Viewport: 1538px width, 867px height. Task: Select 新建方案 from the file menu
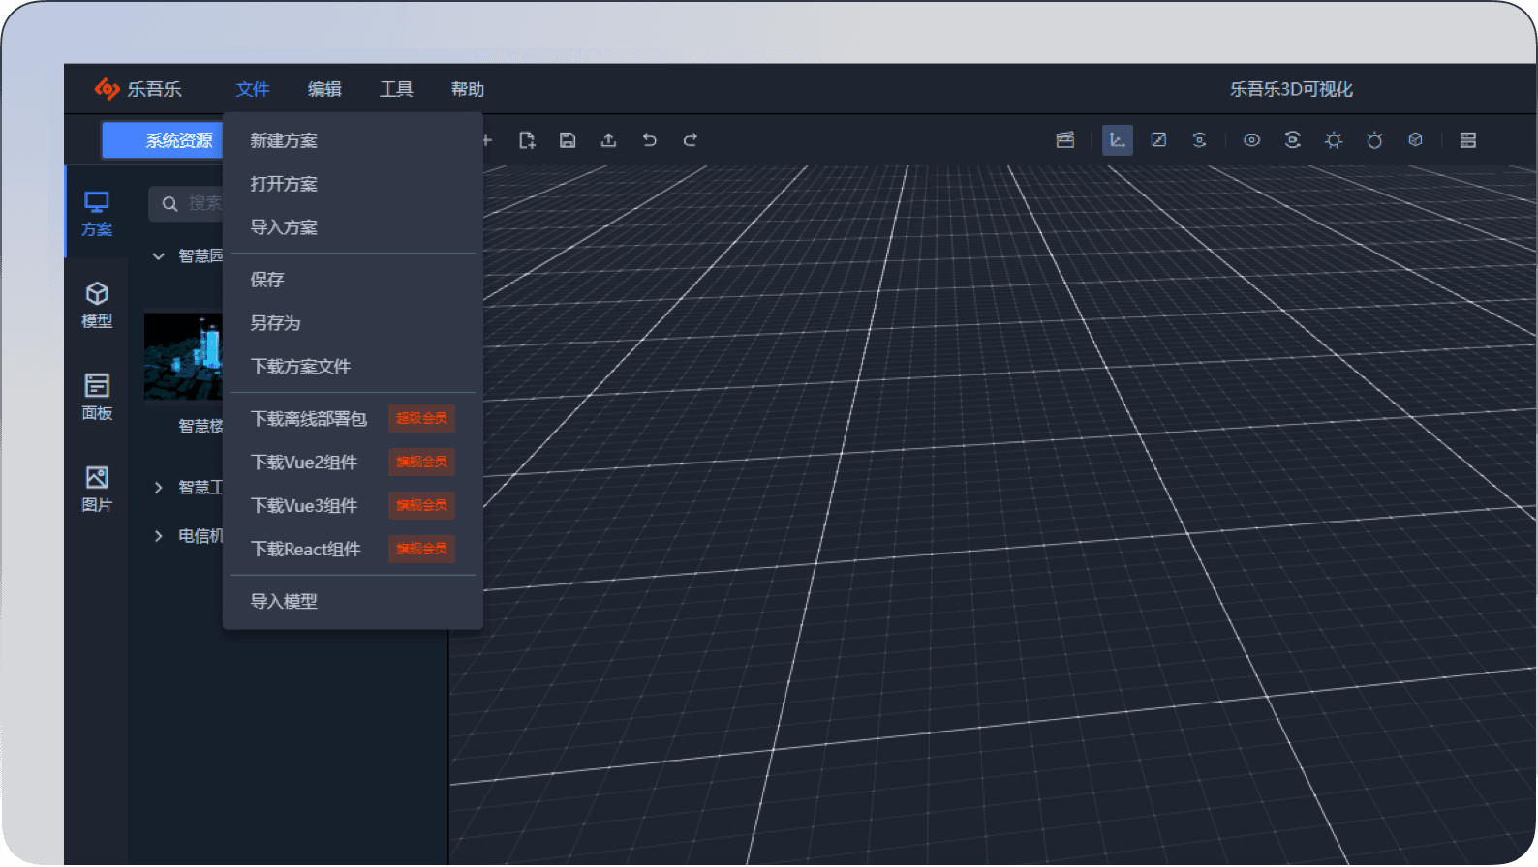[x=284, y=140]
